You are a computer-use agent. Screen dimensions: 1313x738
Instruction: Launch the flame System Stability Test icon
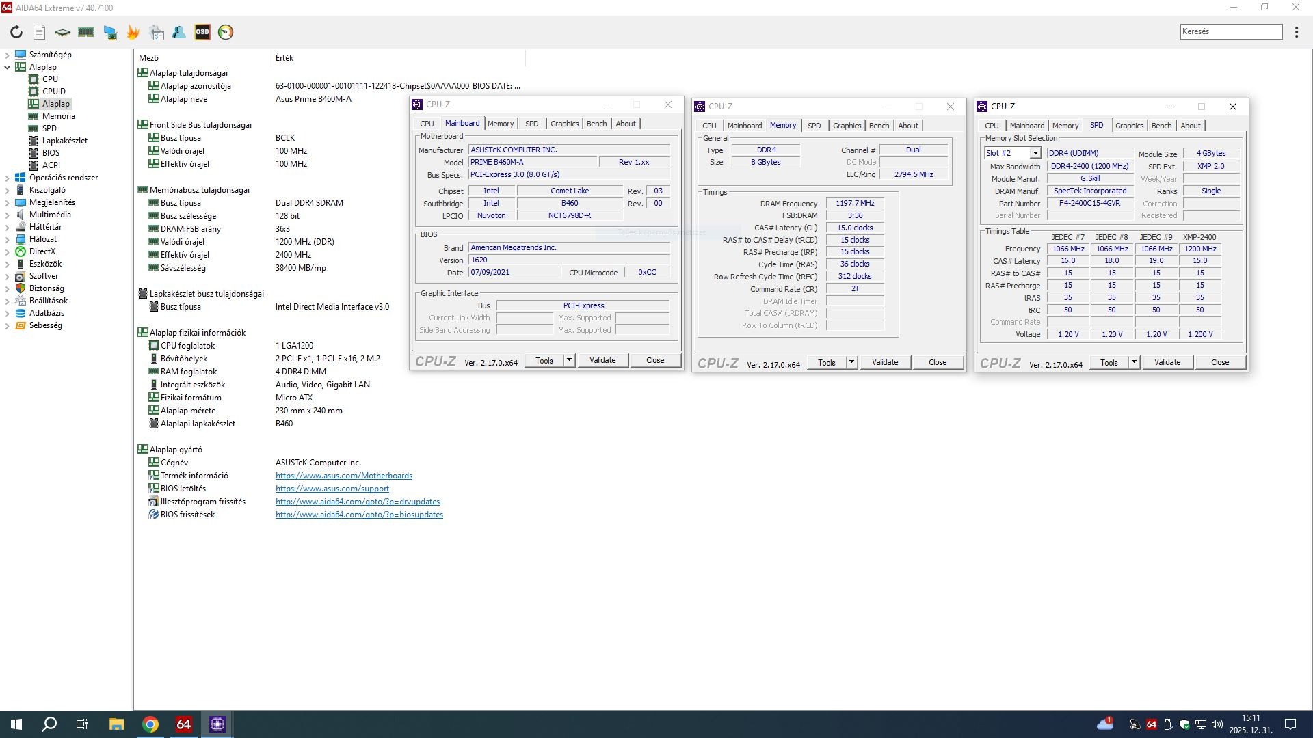[x=133, y=32]
